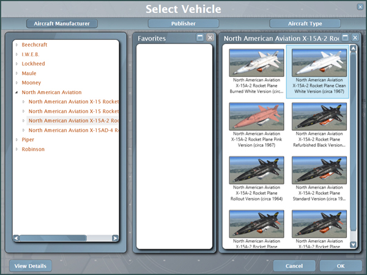367x275 pixels.
Task: Choose Standard Version X-15A-2 thumbnail
Action: [x=319, y=170]
